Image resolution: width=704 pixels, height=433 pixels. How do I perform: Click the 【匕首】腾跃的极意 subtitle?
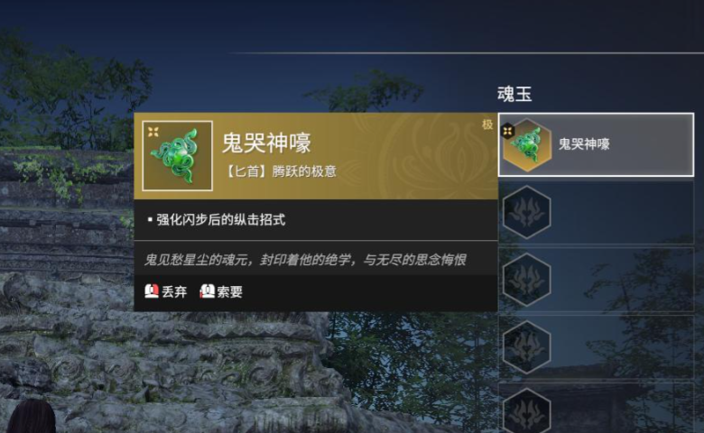click(x=280, y=171)
